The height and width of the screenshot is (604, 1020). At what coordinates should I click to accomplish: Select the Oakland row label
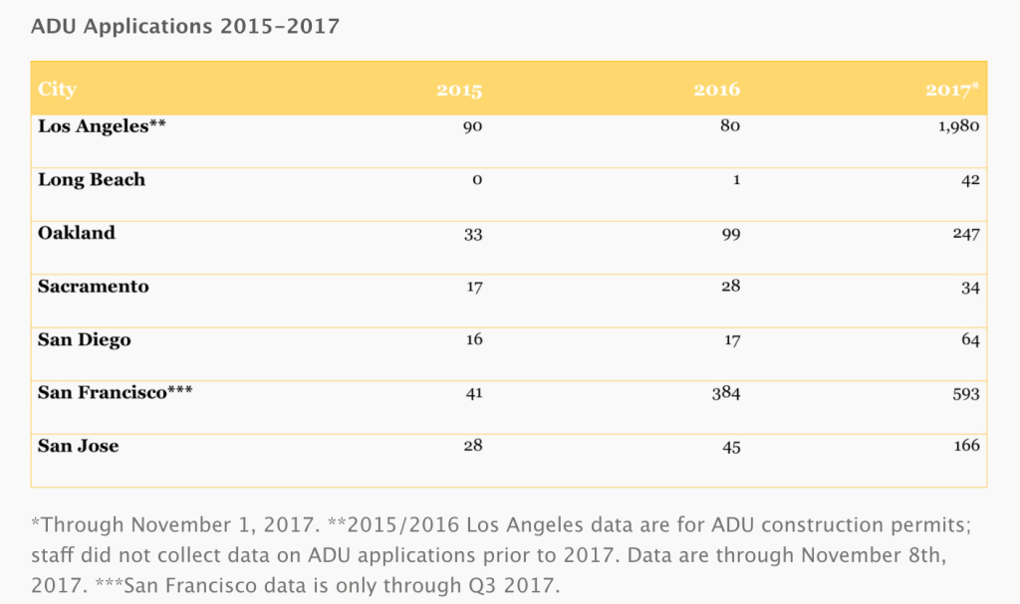pyautogui.click(x=77, y=233)
